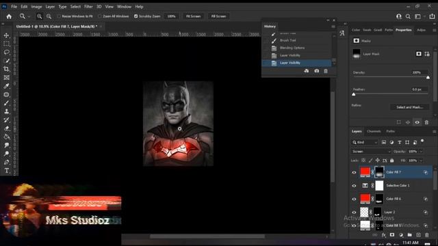
Task: Choose the Zoom In mode icon
Action: 40,16
